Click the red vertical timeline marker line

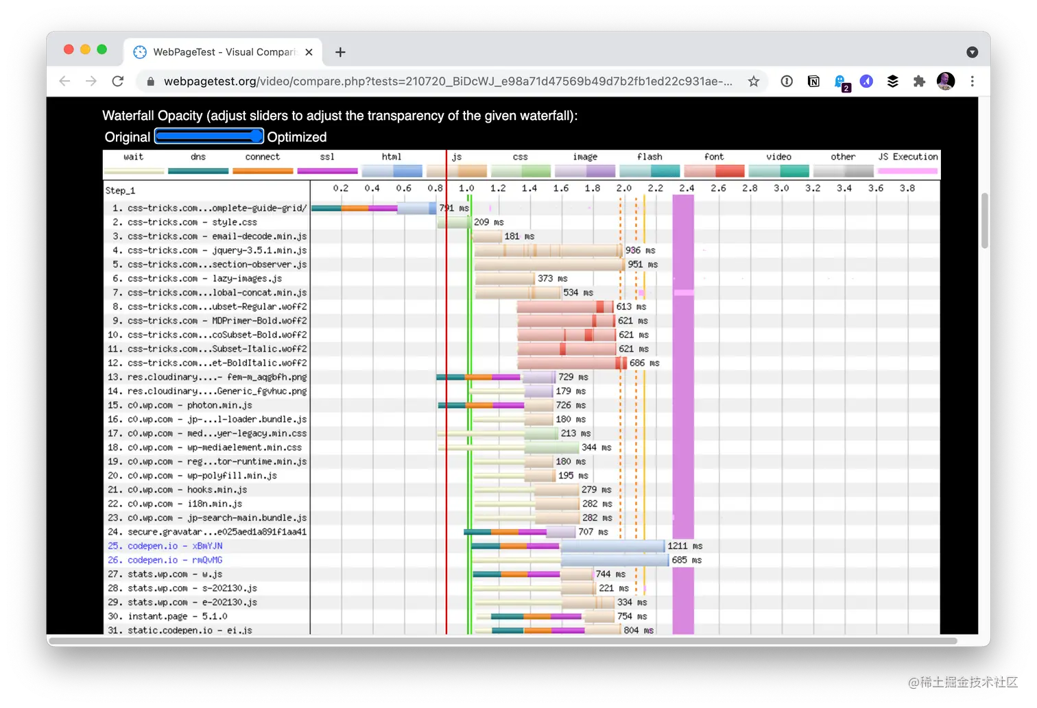(x=446, y=392)
